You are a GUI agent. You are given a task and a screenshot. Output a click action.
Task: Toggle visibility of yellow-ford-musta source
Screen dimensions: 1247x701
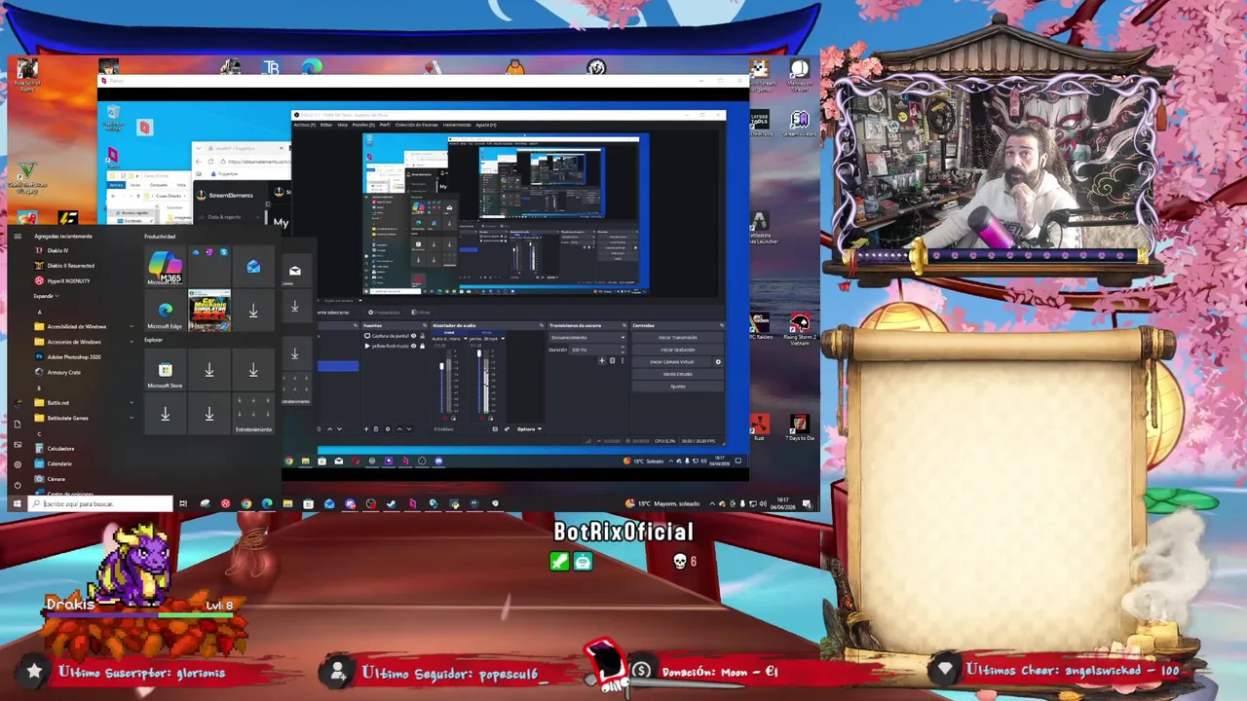point(413,346)
